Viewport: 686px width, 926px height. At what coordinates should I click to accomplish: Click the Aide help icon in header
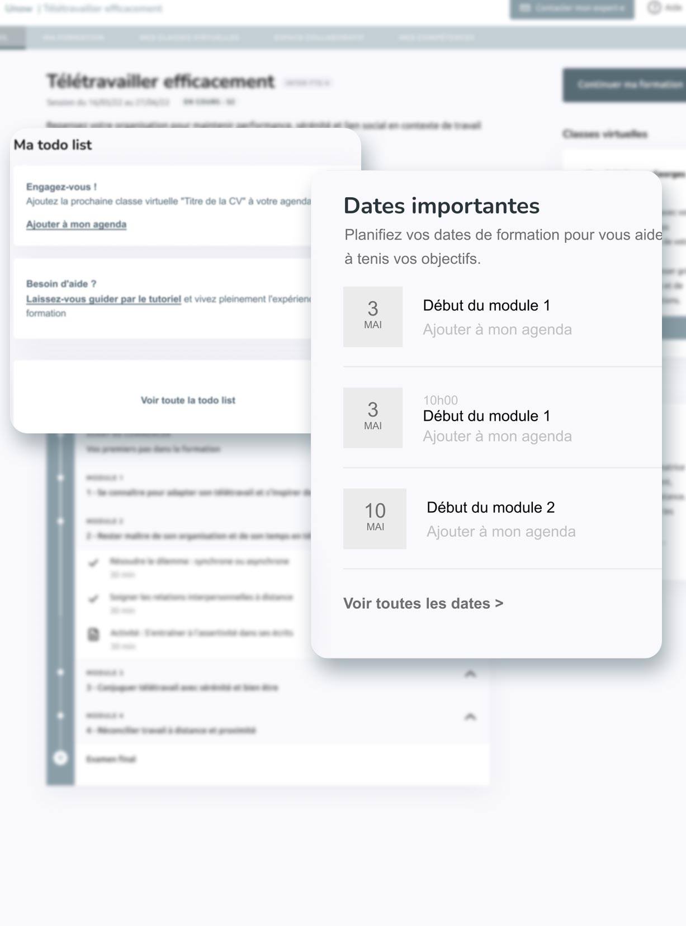654,8
